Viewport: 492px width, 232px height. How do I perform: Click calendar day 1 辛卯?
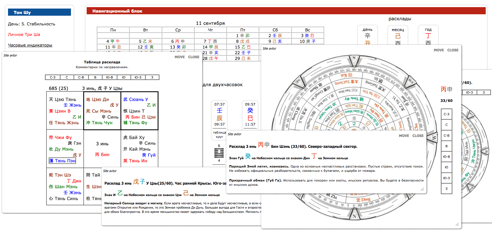point(243,36)
